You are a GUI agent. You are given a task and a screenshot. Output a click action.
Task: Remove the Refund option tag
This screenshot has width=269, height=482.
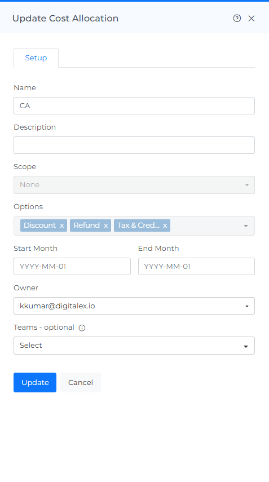click(106, 225)
